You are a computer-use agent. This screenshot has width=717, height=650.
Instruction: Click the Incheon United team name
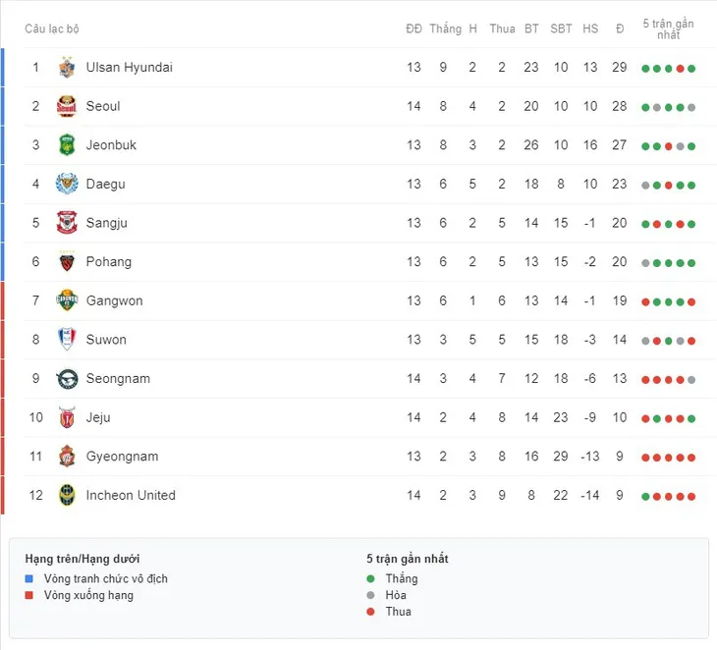[131, 495]
